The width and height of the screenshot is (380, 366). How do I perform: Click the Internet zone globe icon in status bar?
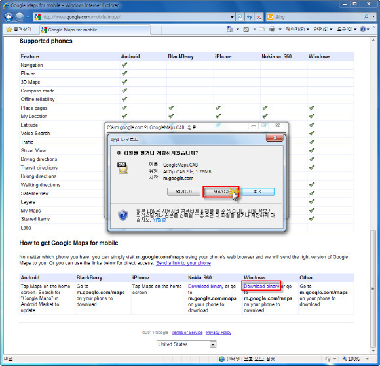[x=221, y=359]
